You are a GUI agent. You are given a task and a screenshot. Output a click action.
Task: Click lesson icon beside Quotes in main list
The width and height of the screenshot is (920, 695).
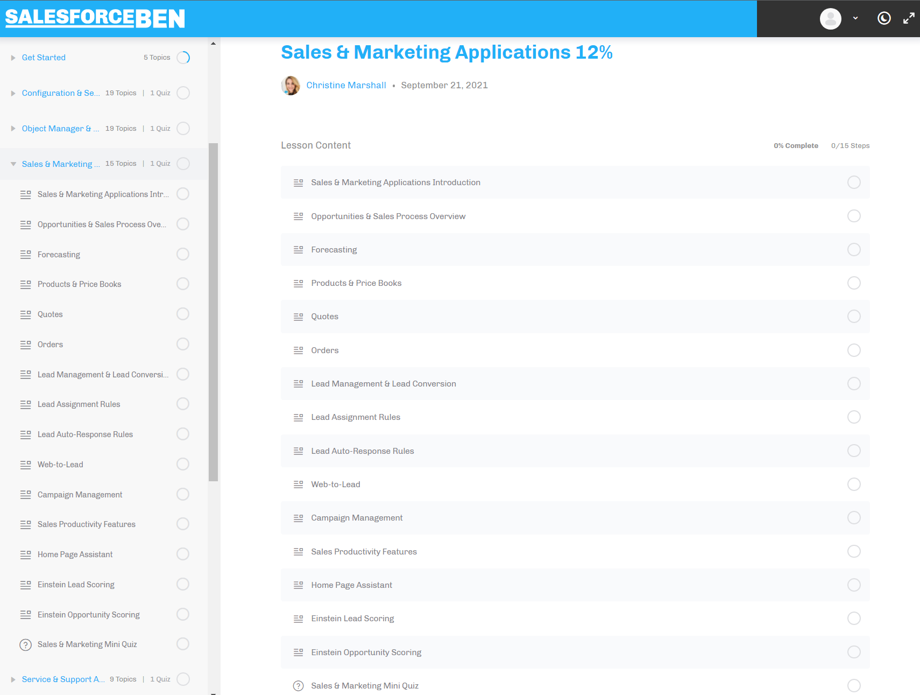(x=298, y=317)
